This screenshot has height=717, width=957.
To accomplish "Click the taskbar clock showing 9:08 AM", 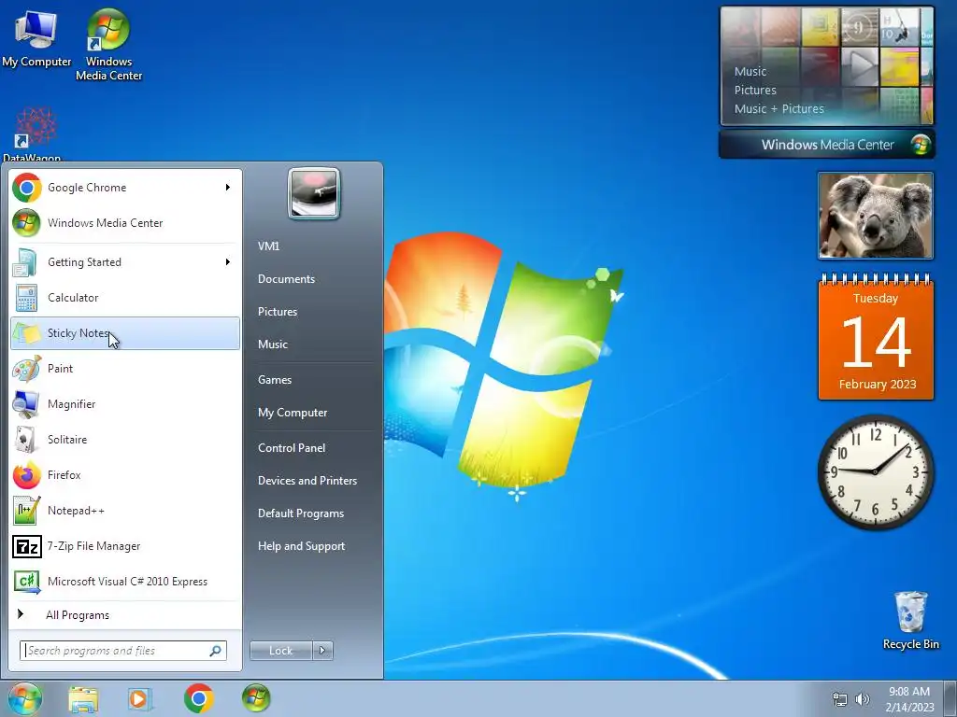I will (909, 699).
